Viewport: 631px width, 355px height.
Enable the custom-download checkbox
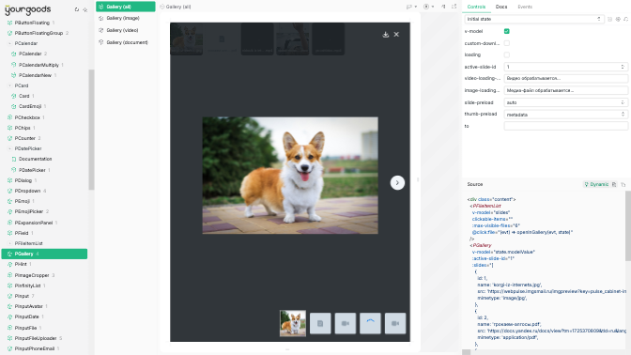pos(507,43)
